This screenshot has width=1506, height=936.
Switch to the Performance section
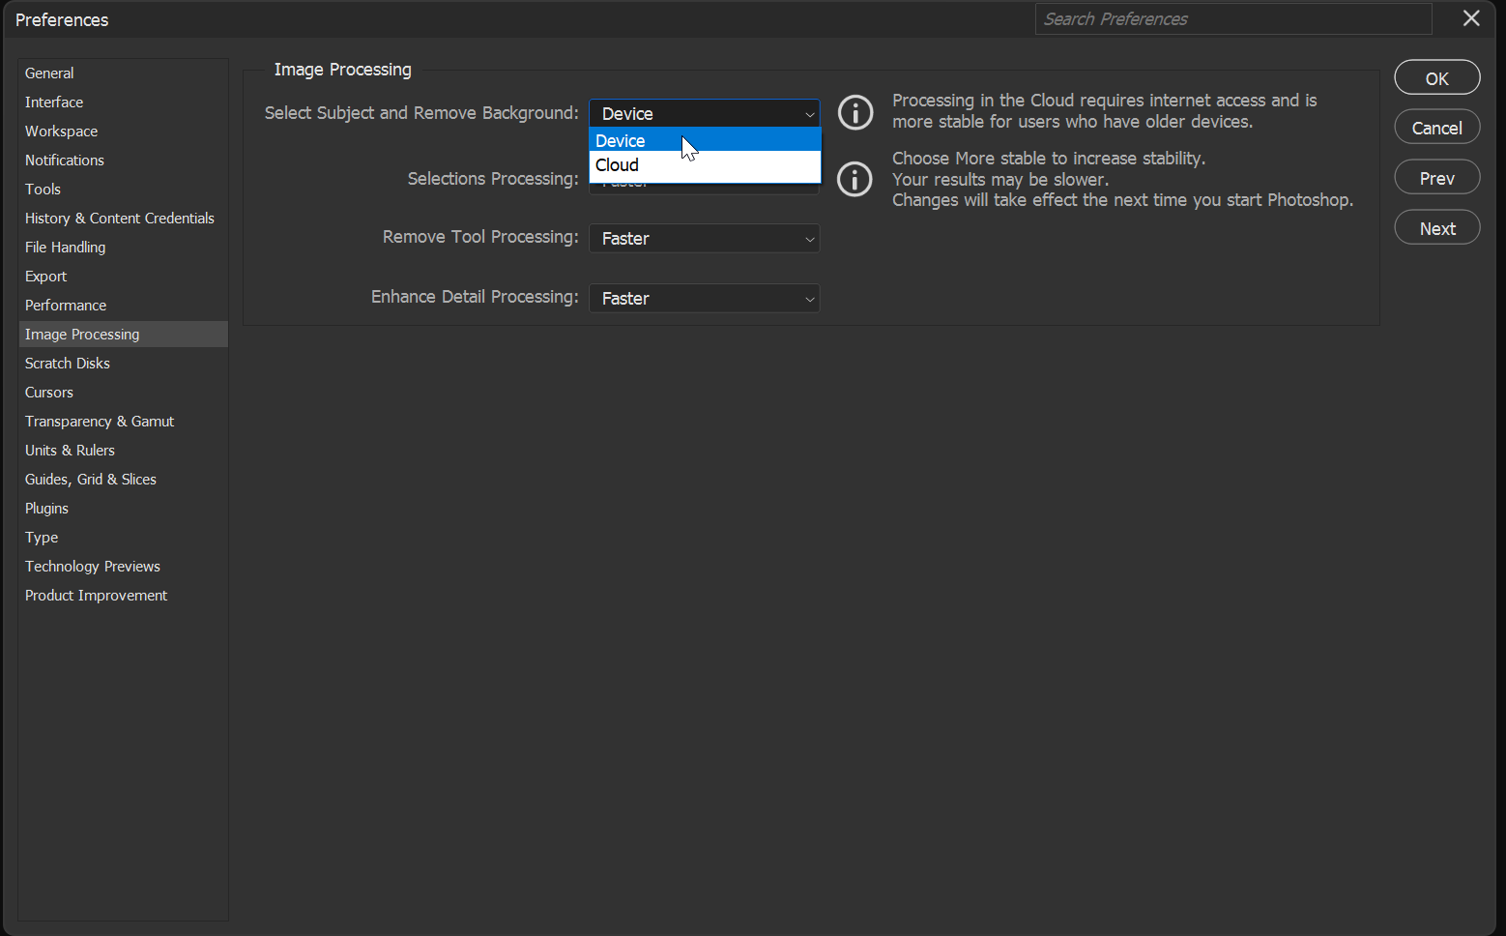(66, 305)
